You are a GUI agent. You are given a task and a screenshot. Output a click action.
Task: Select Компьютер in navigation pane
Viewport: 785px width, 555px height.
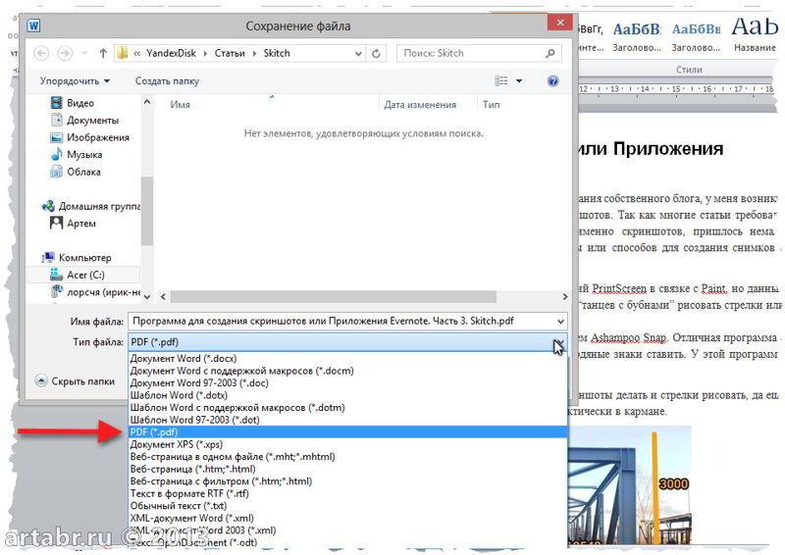(84, 258)
